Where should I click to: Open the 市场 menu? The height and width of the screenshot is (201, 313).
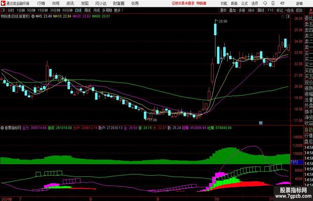tap(56, 3)
